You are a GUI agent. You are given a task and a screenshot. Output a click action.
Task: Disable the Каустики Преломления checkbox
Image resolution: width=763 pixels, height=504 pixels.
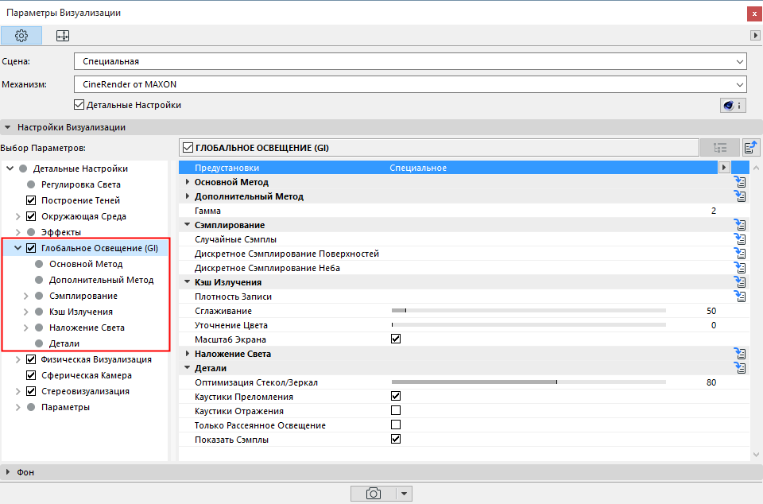[396, 396]
